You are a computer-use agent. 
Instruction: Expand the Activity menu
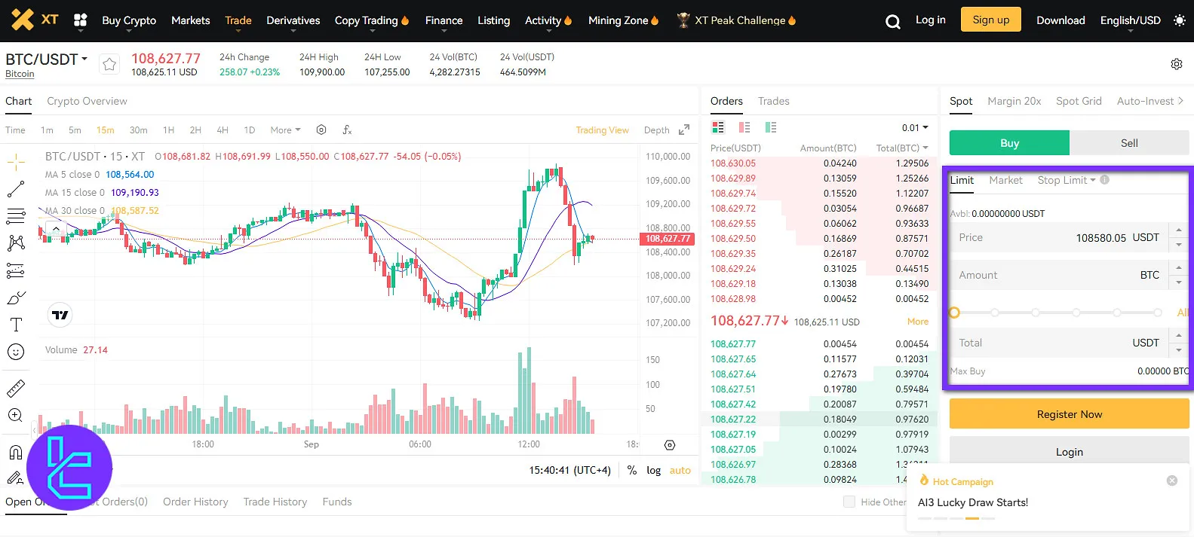point(548,20)
